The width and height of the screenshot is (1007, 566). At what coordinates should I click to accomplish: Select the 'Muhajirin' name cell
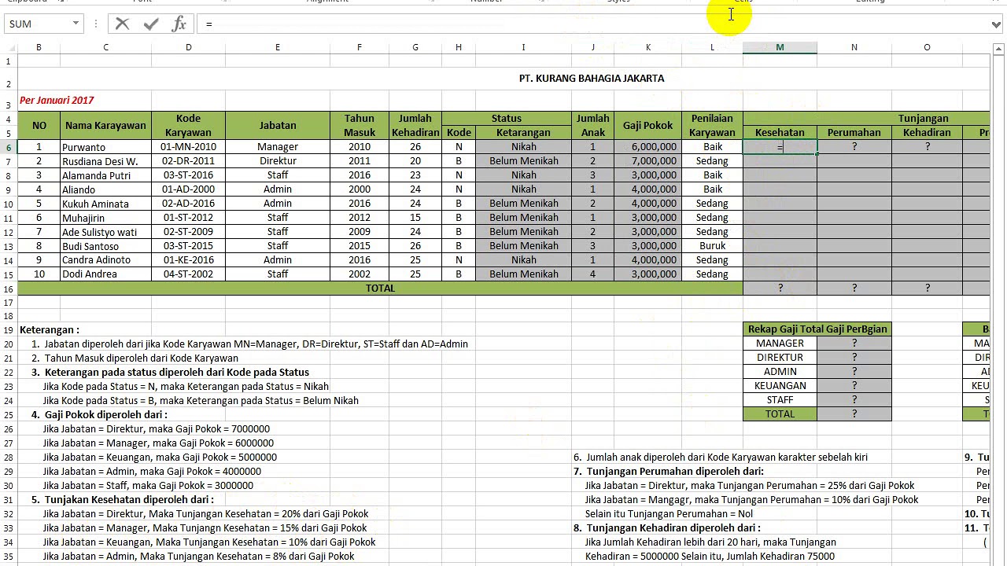click(105, 218)
